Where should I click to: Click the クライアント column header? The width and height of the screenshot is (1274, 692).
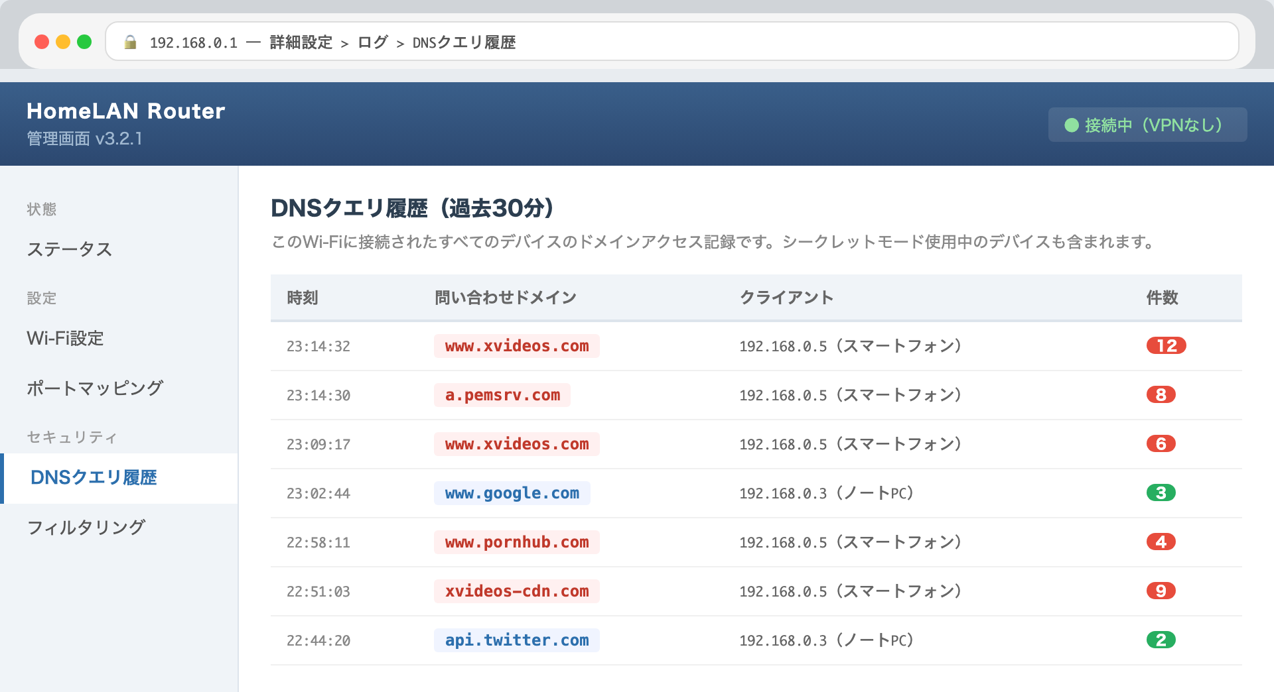click(786, 298)
